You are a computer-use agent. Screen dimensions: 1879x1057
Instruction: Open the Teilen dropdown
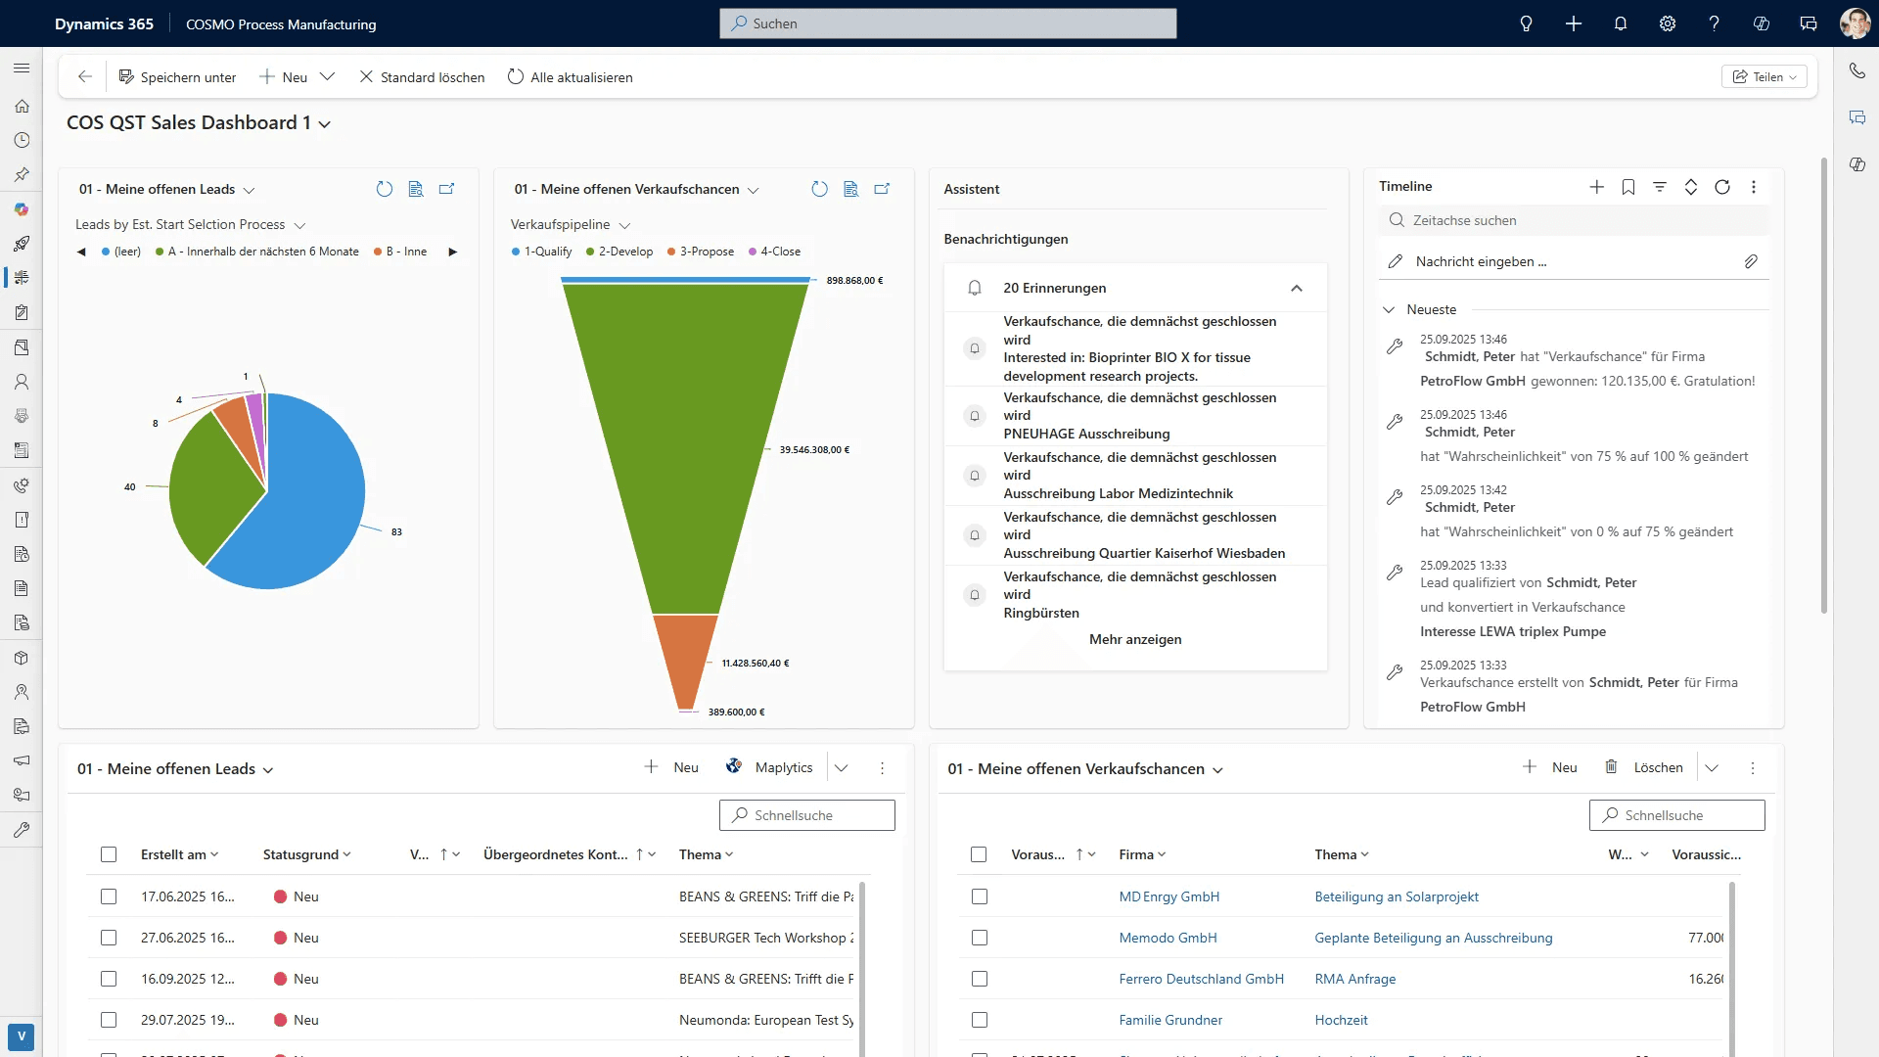click(x=1764, y=76)
